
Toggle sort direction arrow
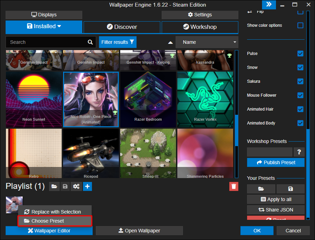[x=170, y=42]
